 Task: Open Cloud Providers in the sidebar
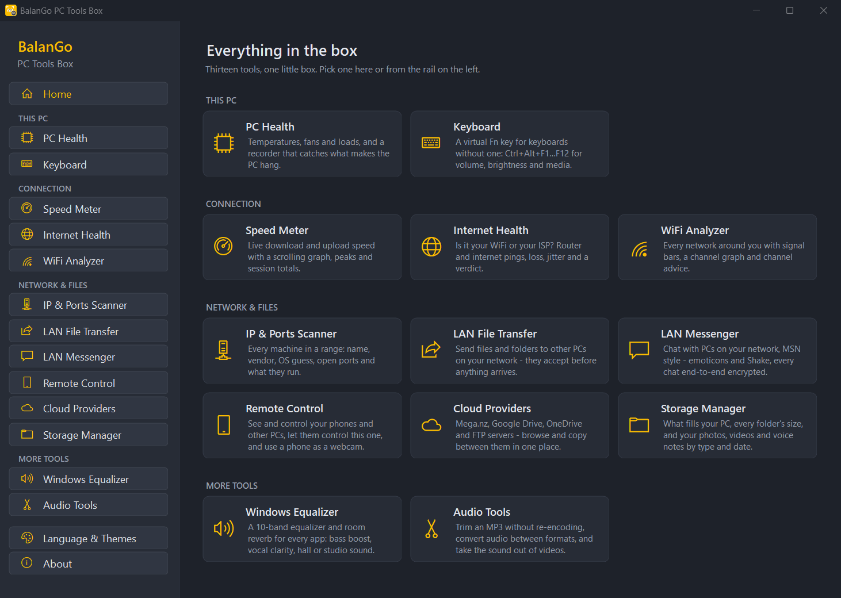89,408
